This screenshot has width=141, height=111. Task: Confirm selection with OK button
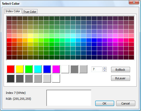point(105,103)
